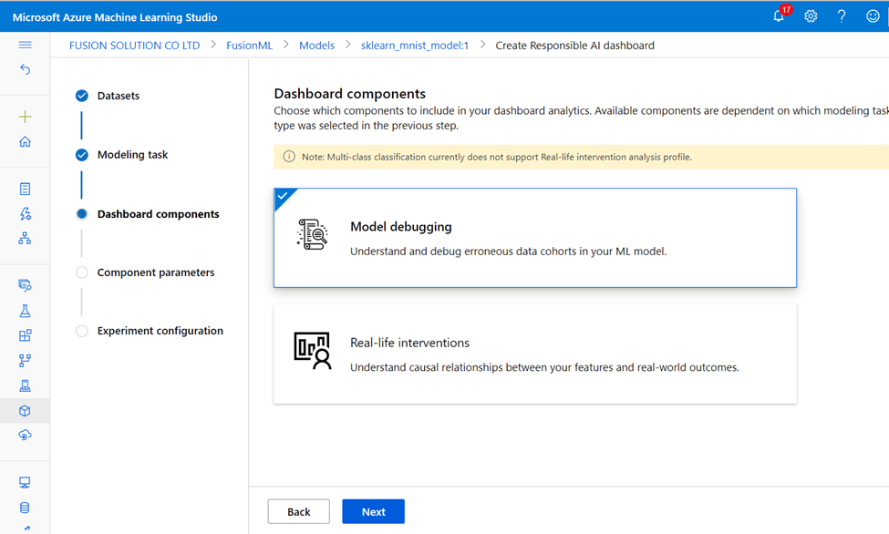
Task: Open Environments icon in sidebar
Action: (x=25, y=386)
